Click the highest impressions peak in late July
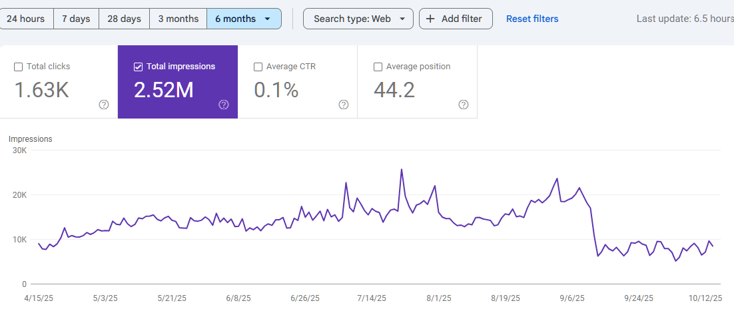The width and height of the screenshot is (734, 311). 402,169
